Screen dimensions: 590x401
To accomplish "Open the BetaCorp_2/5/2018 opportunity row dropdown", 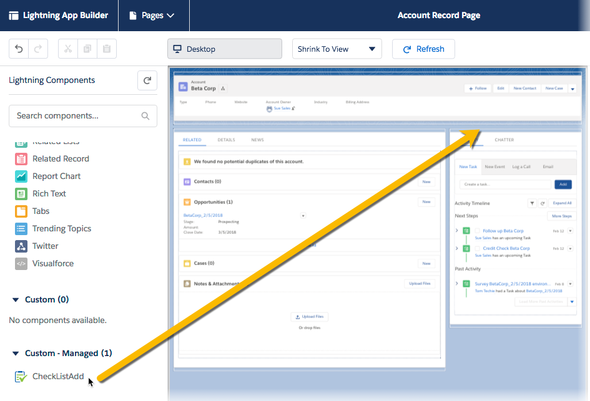I will tap(303, 216).
